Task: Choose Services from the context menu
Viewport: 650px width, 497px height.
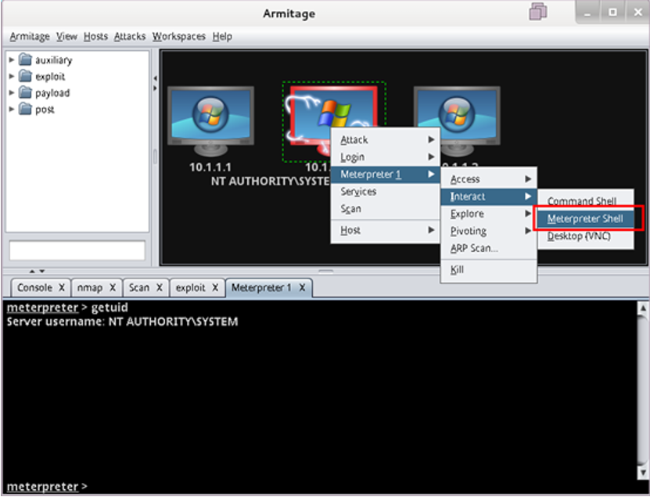Action: coord(385,191)
